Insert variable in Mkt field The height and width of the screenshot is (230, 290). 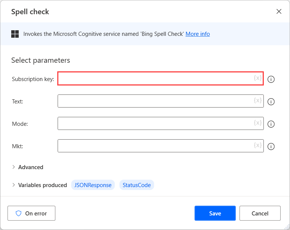tap(257, 145)
